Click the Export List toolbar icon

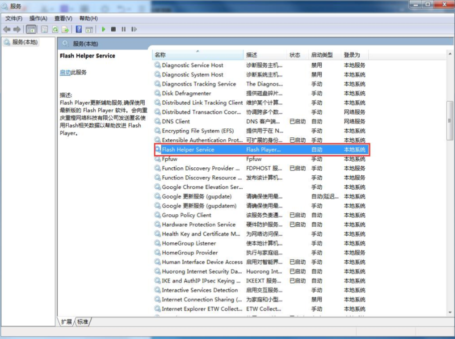tap(65, 29)
